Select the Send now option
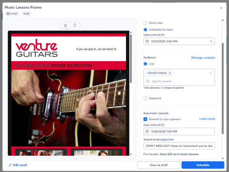Viewport: 229px width, 172px height. (145, 23)
